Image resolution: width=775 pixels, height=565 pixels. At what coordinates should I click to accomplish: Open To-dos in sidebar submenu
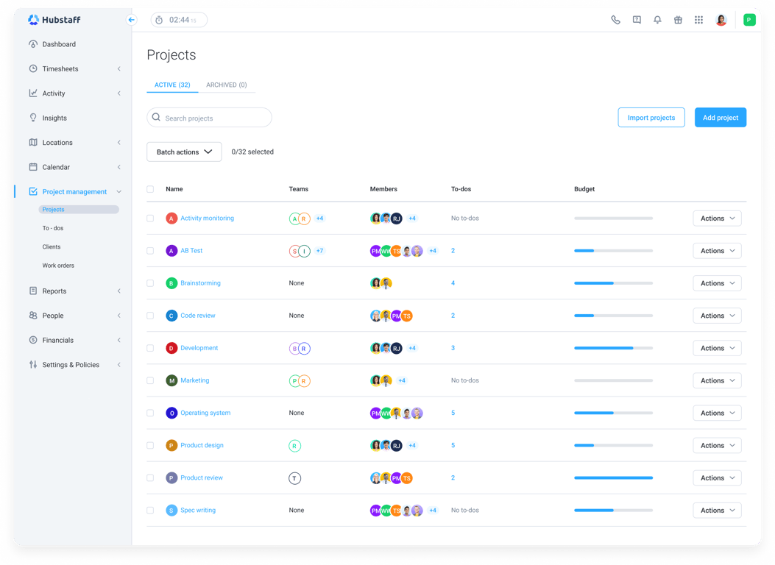tap(53, 228)
